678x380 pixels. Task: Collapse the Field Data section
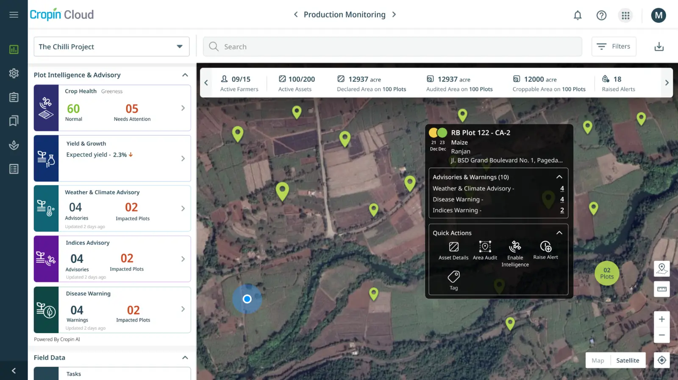185,358
